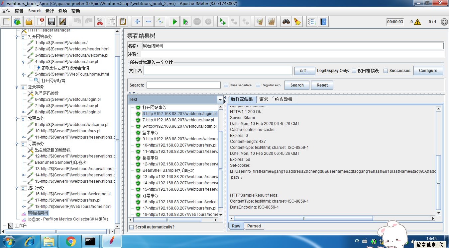Click the 名称 name field

(292, 46)
